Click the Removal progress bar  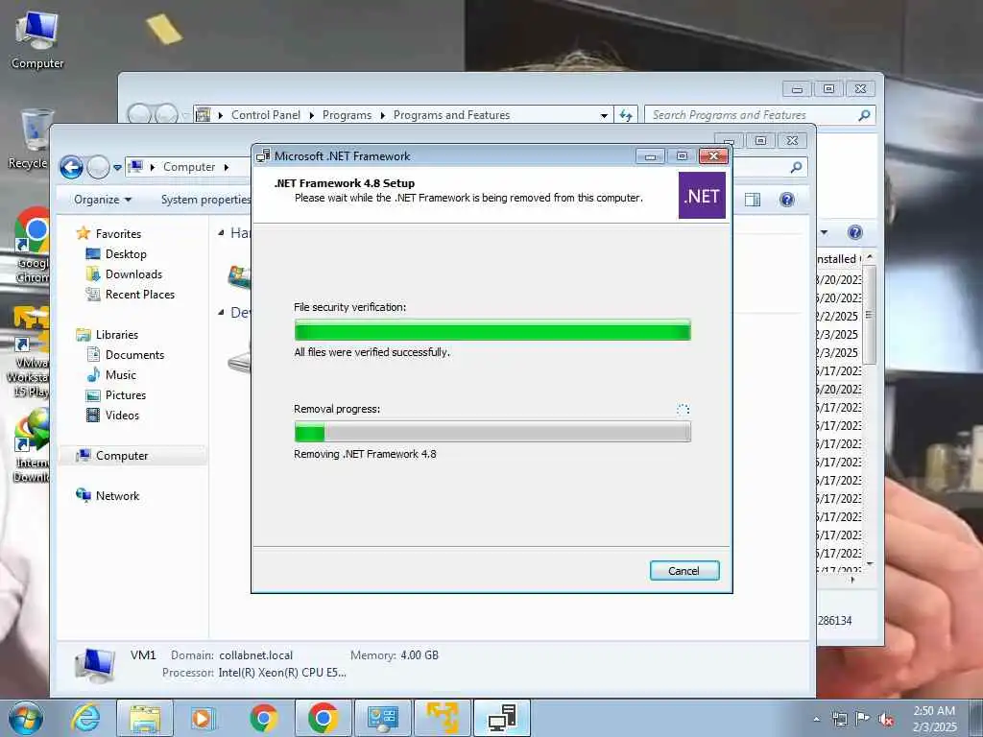[492, 432]
